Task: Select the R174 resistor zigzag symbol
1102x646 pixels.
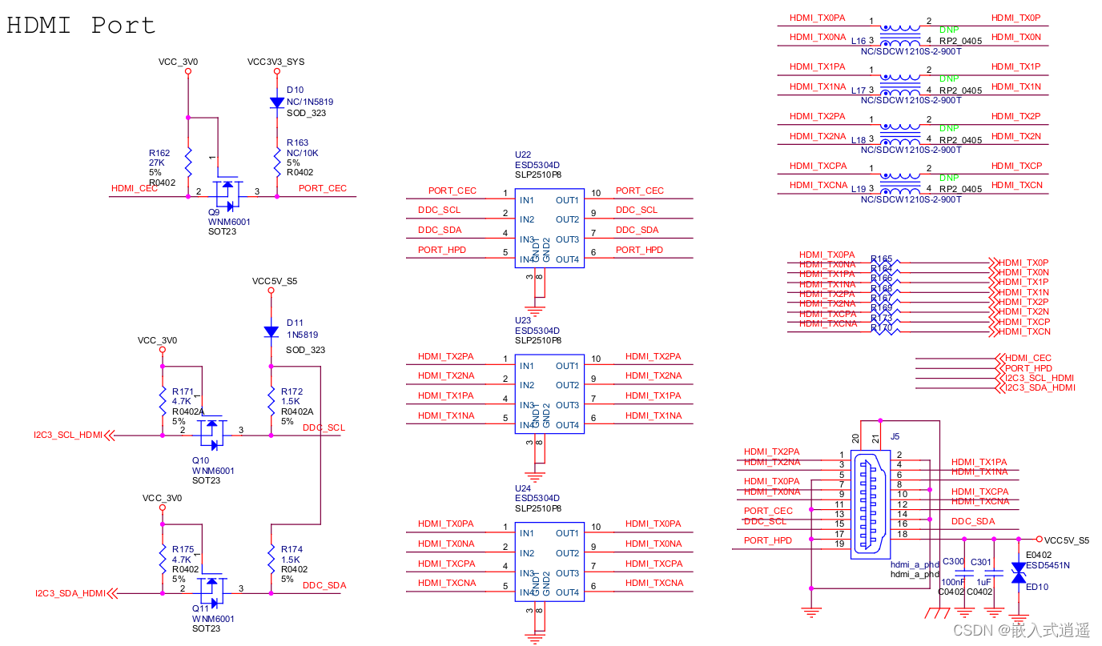Action: coord(271,560)
